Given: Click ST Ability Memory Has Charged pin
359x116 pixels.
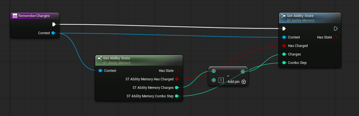Looking at the screenshot, I should click(x=177, y=79).
